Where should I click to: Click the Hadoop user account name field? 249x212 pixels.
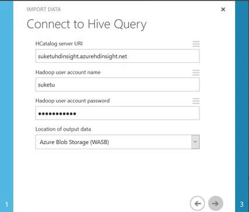pos(118,85)
